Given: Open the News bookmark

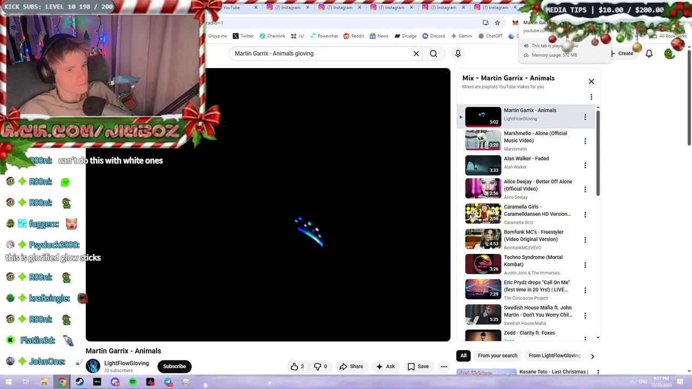Looking at the screenshot, I should pos(379,36).
